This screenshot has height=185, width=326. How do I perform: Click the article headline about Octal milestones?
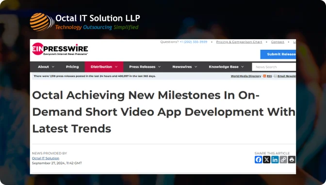[164, 112]
